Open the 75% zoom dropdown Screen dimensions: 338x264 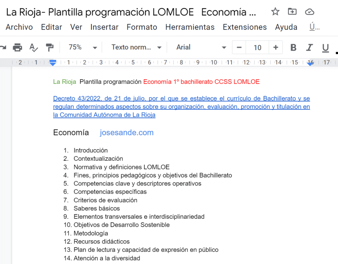(x=83, y=48)
